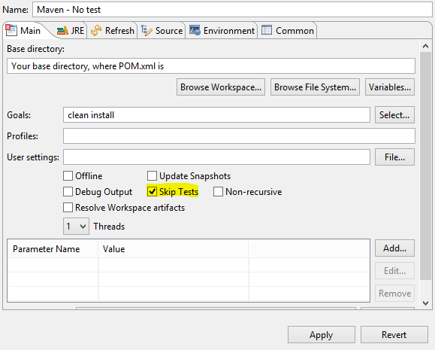
Task: Click the Goals input field
Action: point(216,115)
